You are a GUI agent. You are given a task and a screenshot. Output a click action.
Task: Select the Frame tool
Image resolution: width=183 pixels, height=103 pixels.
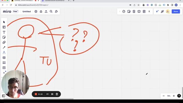click(x=4, y=63)
